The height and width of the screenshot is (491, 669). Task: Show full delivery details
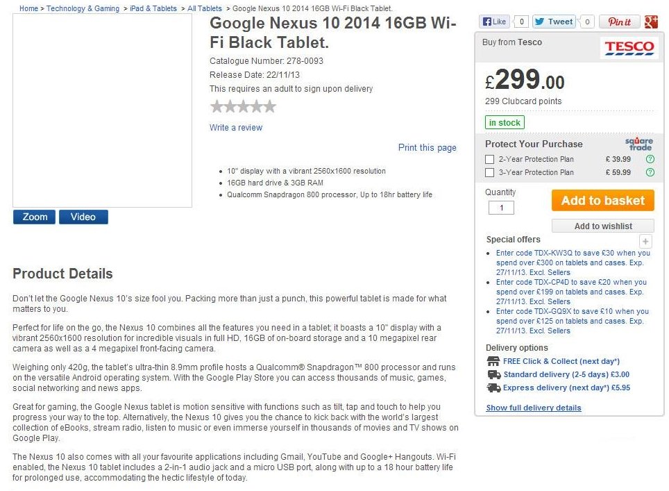[534, 408]
